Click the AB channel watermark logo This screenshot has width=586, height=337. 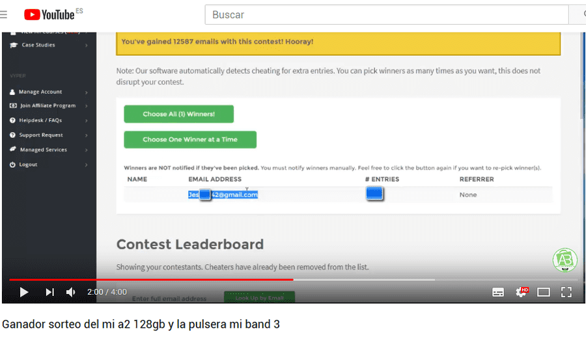[565, 260]
